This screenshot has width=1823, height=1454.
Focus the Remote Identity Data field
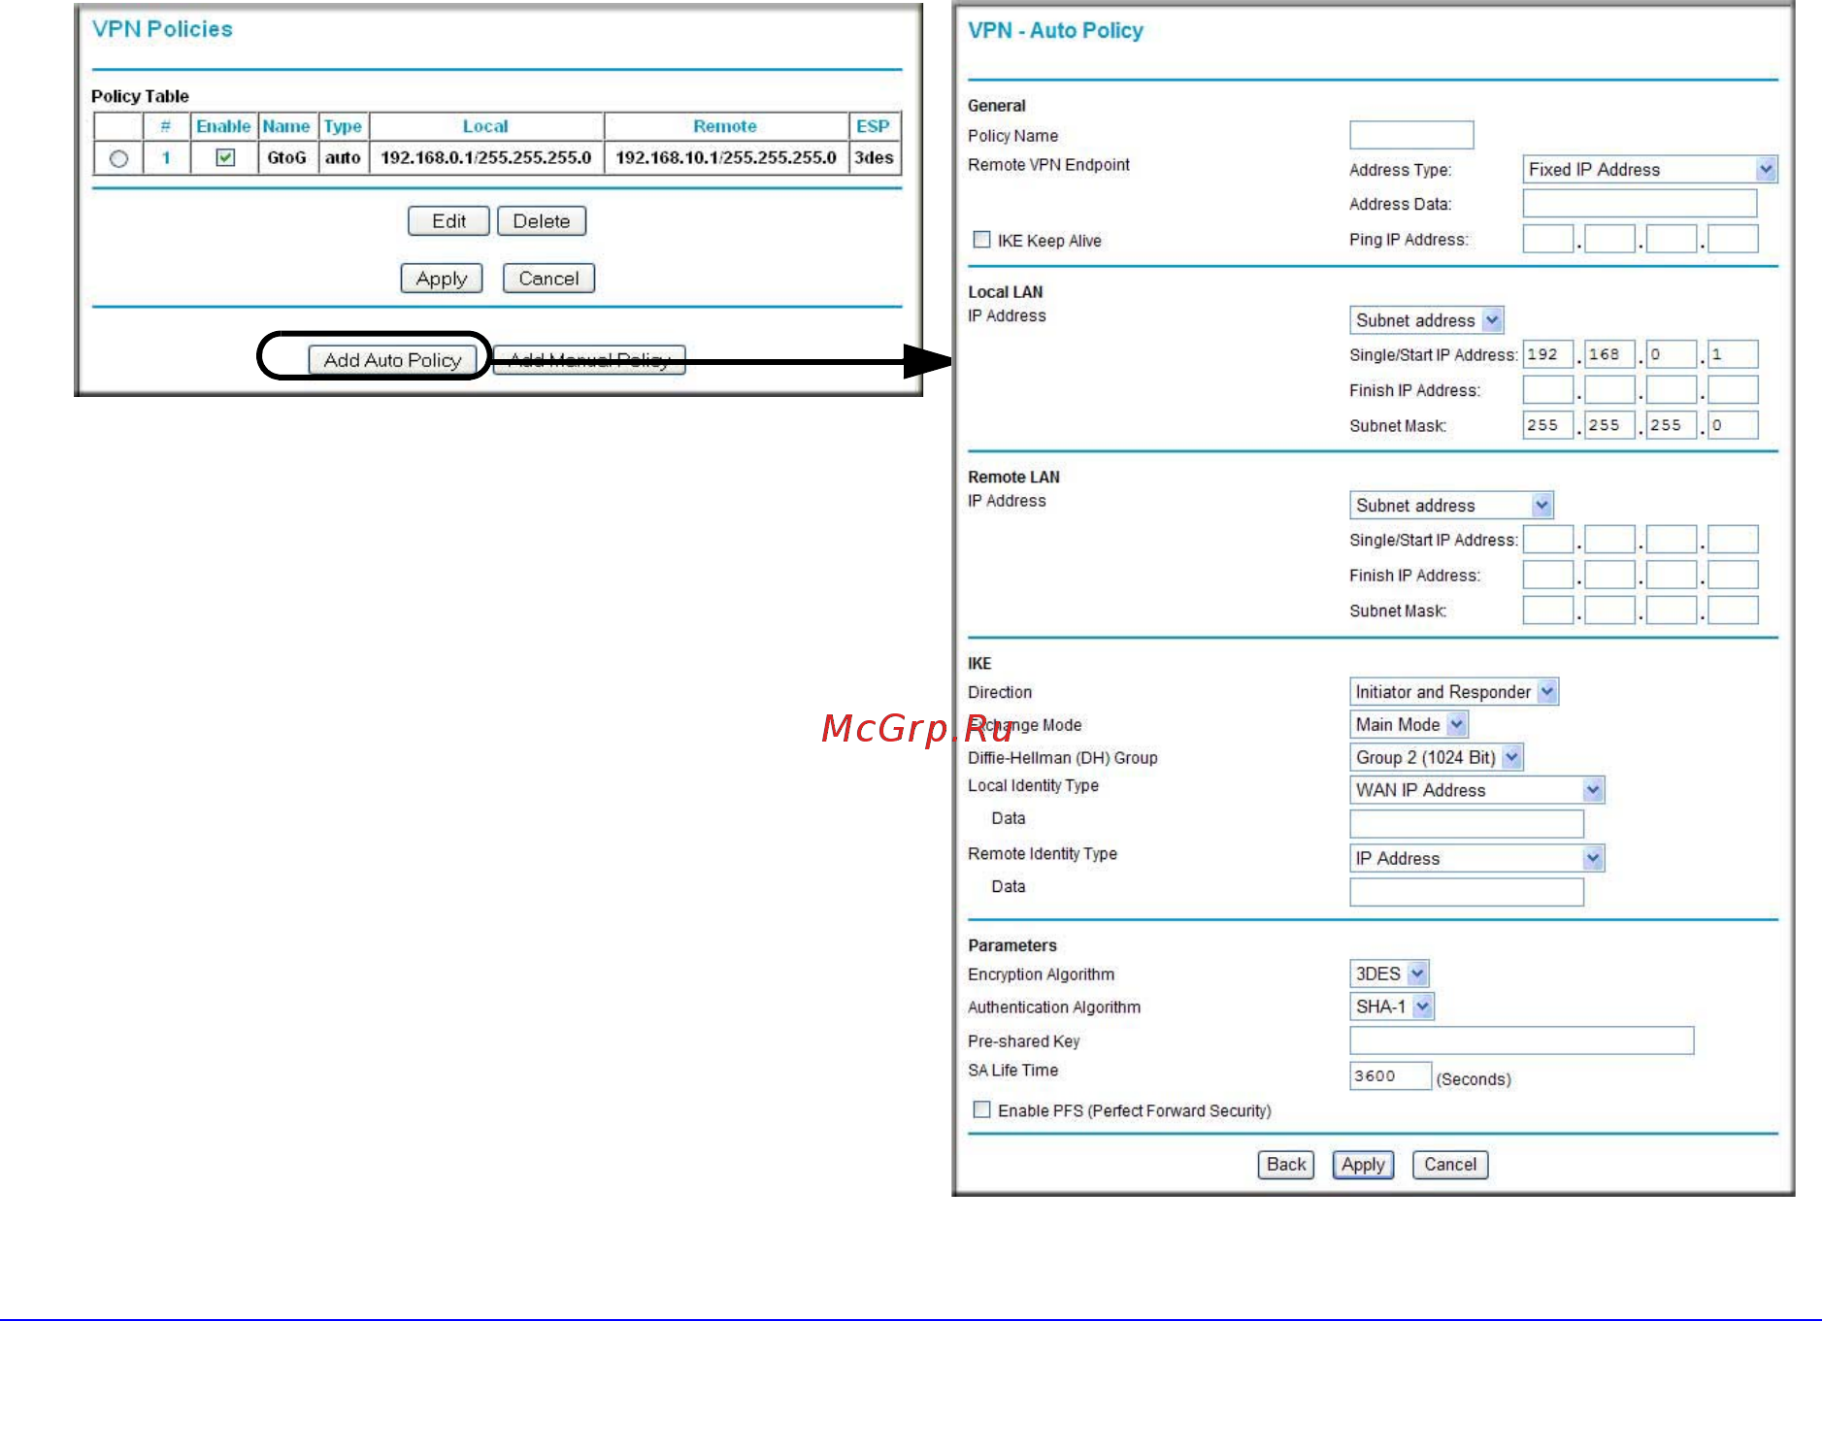[x=1466, y=892]
